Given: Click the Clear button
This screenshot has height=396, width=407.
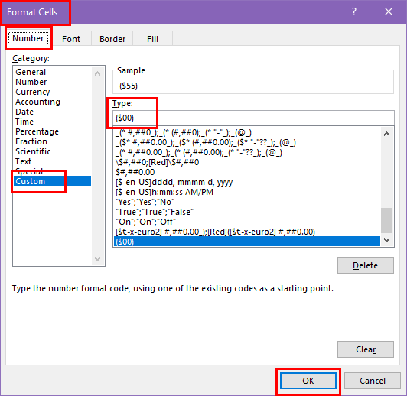Looking at the screenshot, I should click(366, 349).
